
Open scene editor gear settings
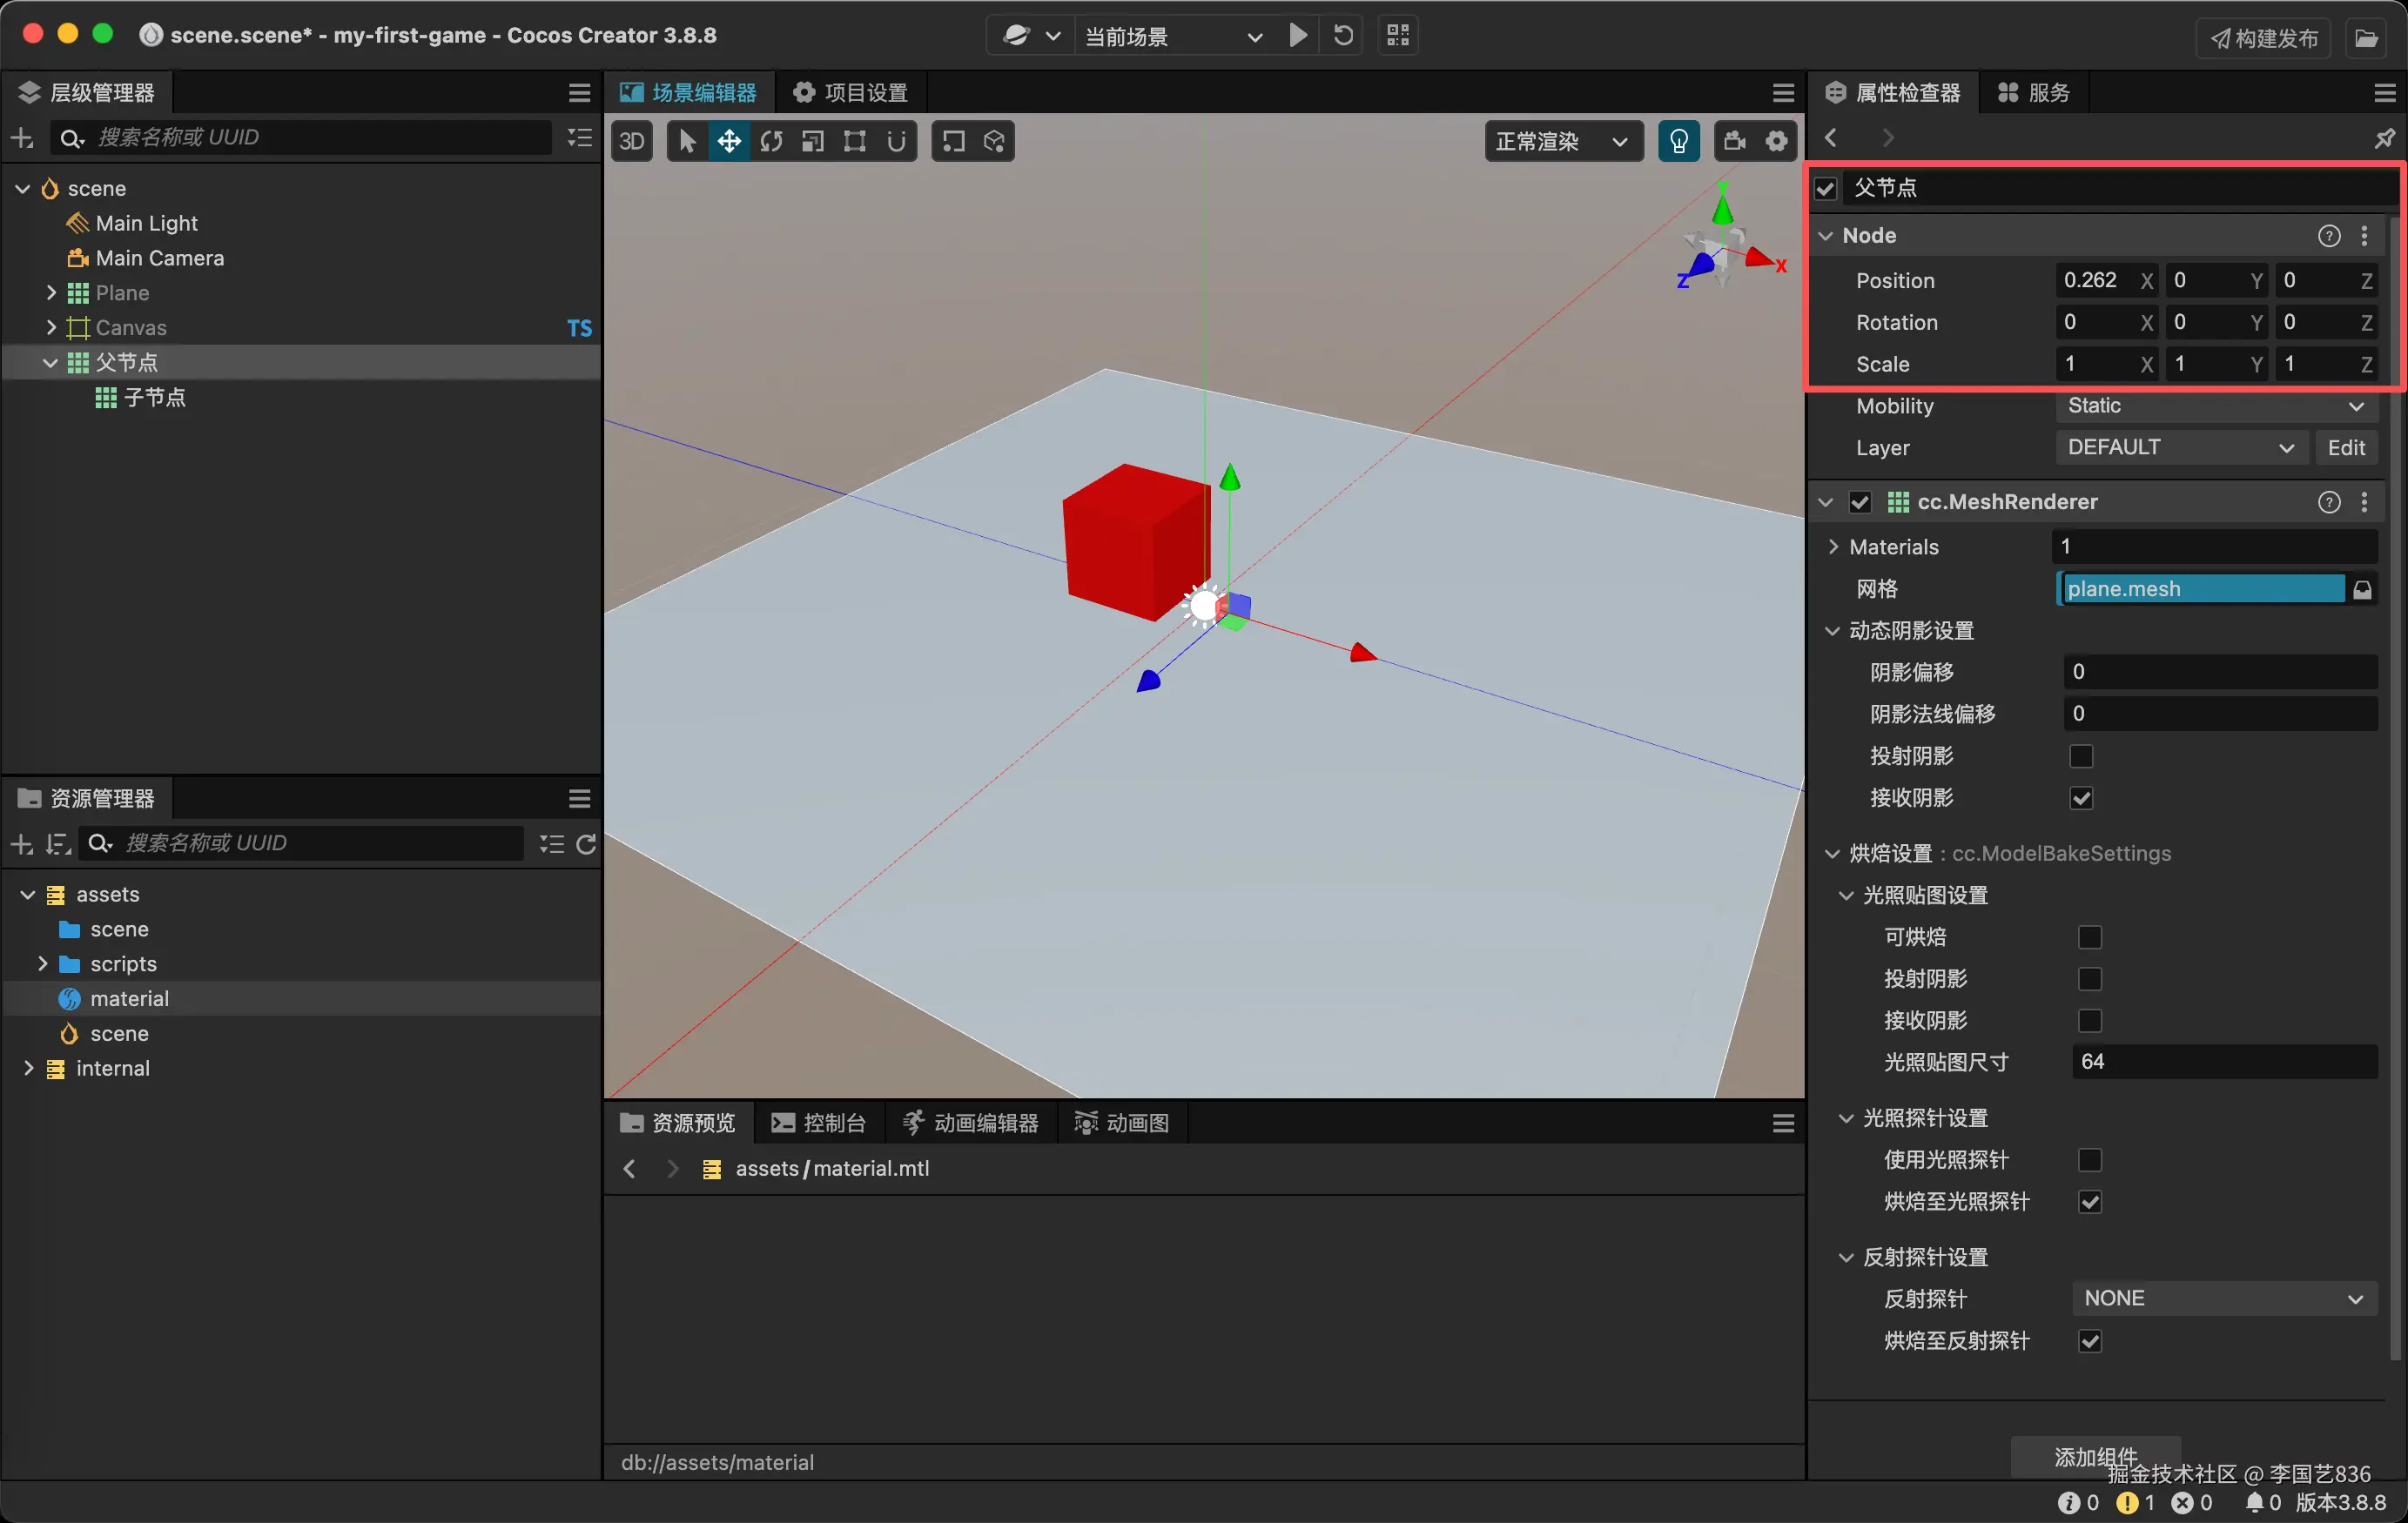(x=1776, y=141)
